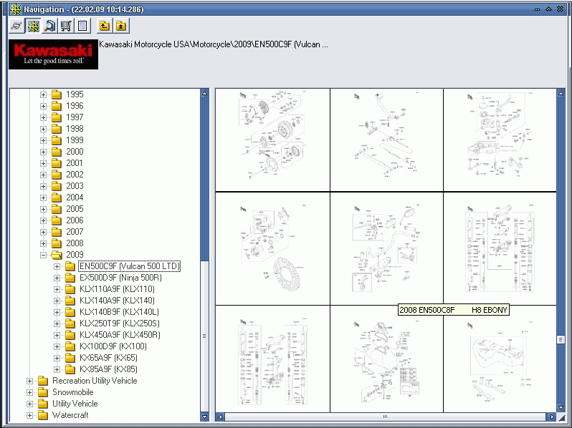
Task: Click the thumbnail pane scroll-up arrow
Action: click(x=561, y=93)
